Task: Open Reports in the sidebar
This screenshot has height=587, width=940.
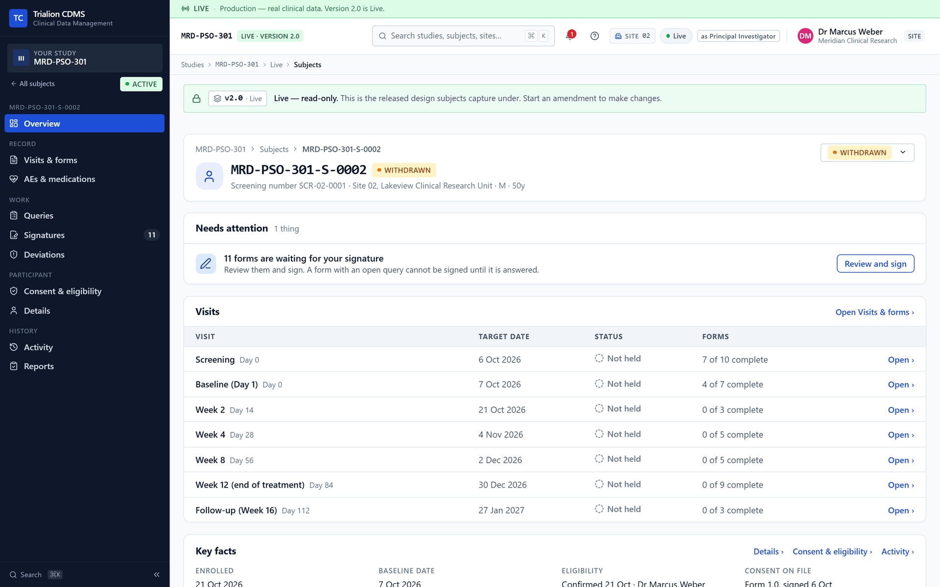Action: 84,366
